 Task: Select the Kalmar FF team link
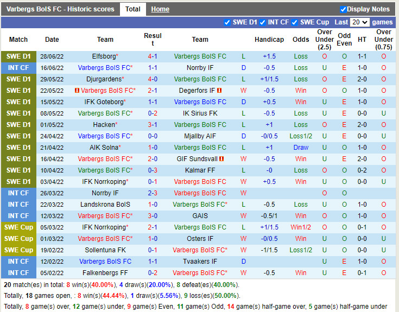(x=200, y=170)
